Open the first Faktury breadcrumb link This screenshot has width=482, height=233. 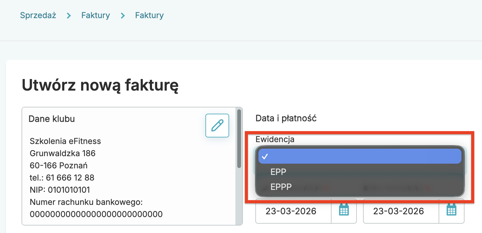[x=96, y=15]
